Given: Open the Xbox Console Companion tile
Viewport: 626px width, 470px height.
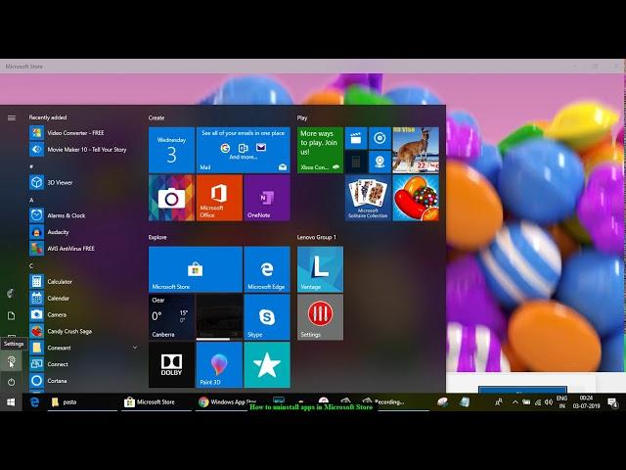Looking at the screenshot, I should [x=320, y=150].
